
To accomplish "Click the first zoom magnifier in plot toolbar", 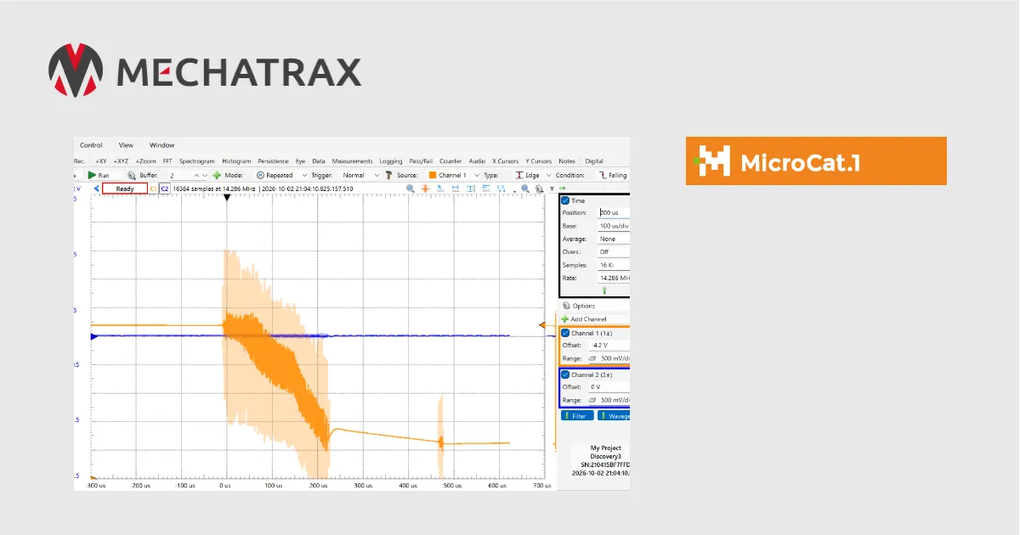I will (411, 189).
